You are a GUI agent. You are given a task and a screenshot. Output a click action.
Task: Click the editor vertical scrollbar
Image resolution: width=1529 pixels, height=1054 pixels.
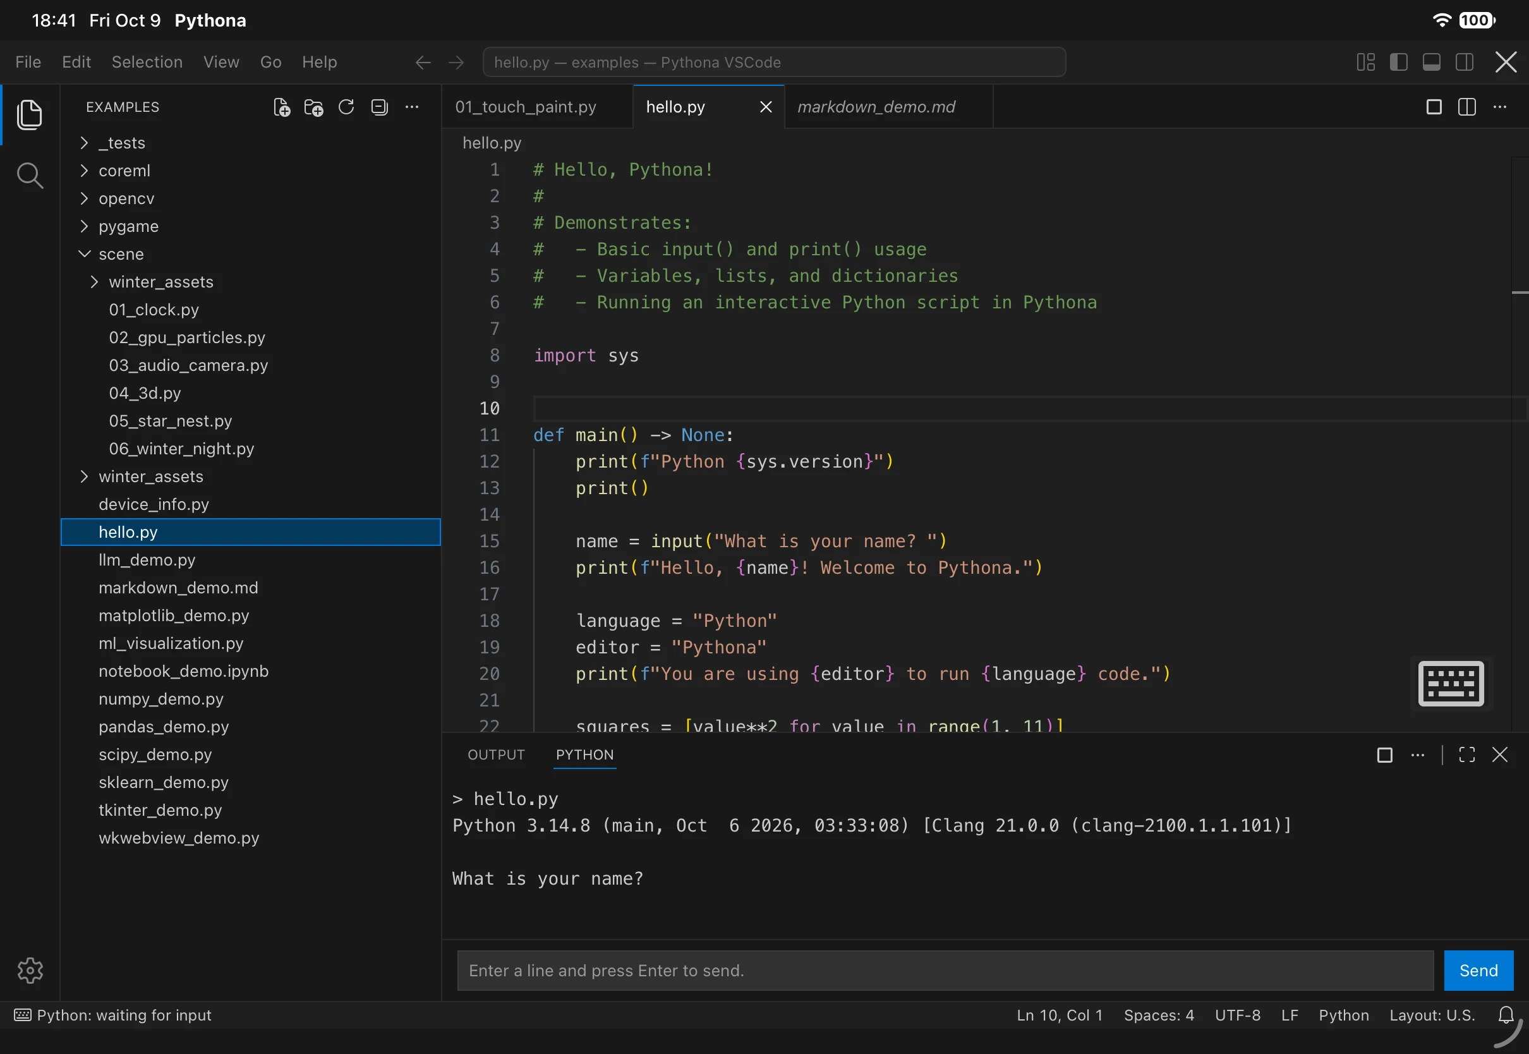1520,444
